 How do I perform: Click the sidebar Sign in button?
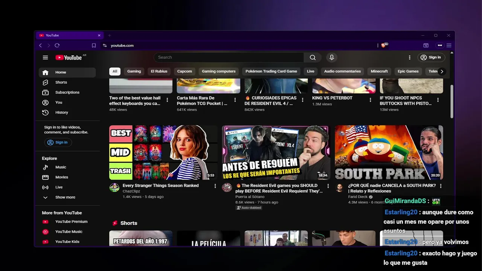tap(58, 142)
